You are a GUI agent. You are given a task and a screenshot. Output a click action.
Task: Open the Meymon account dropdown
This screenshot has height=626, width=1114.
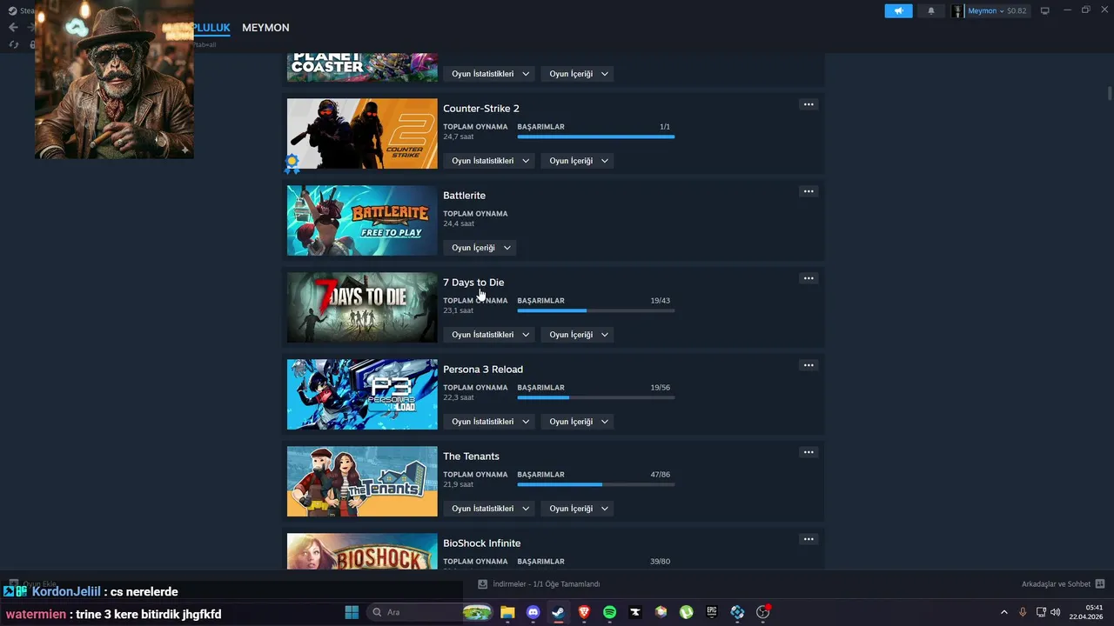[990, 10]
